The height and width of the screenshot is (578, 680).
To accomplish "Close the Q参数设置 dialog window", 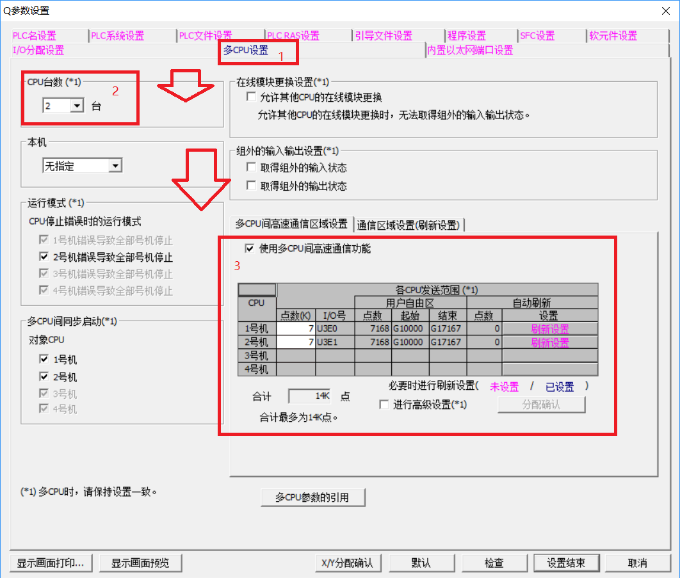I will pos(666,10).
